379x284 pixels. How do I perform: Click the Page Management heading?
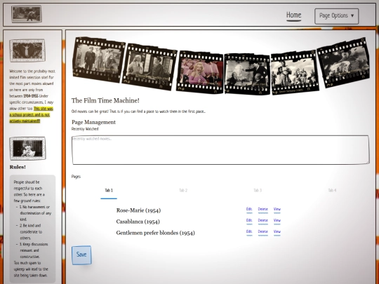click(93, 122)
